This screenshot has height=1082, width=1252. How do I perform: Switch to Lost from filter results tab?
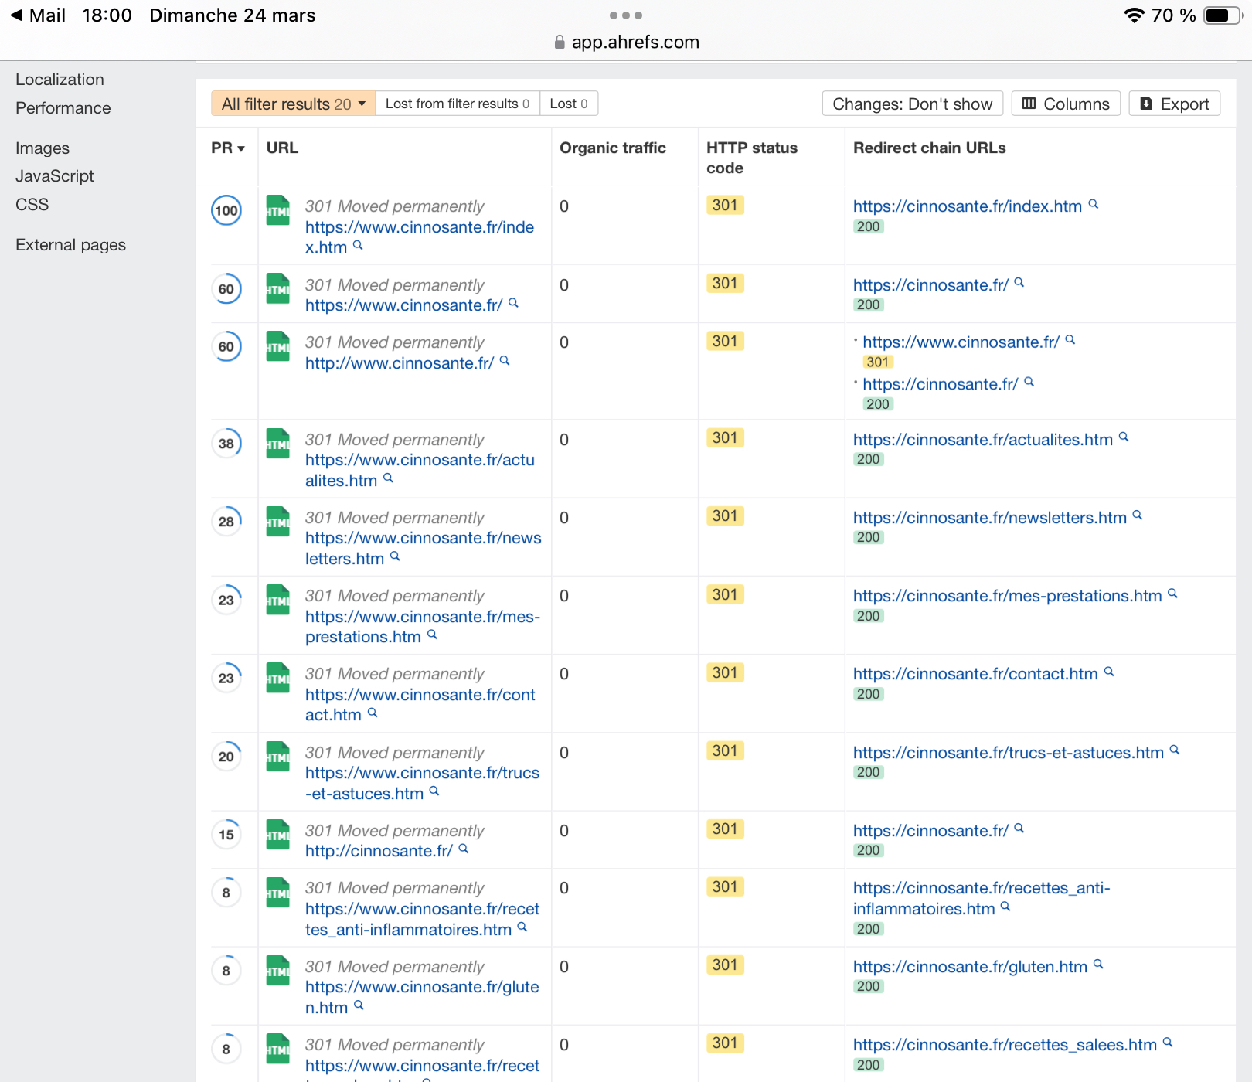(x=457, y=104)
